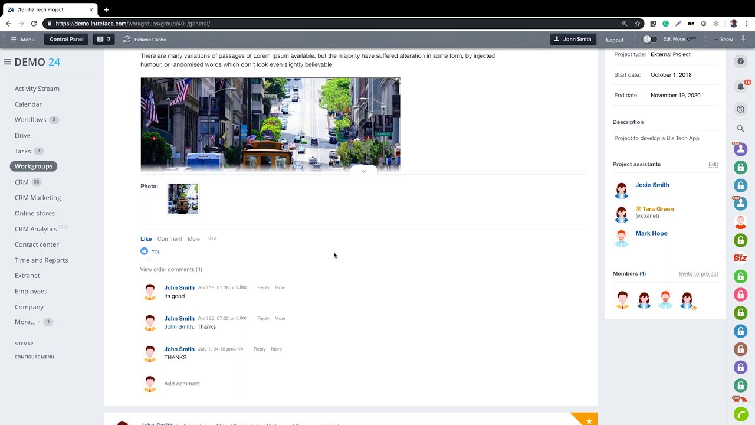Select CRM Marketing in the sidebar
The image size is (755, 425).
coord(38,198)
